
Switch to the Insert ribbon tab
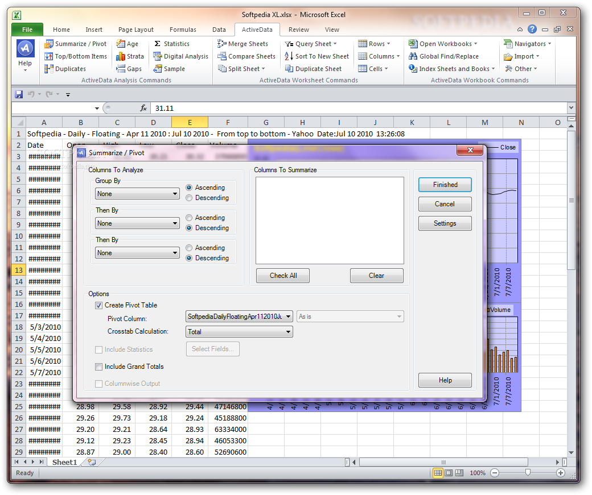tap(93, 30)
